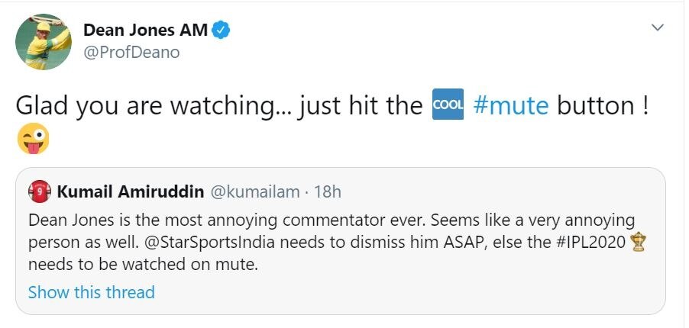
Task: Click the winking tongue-out emoji
Action: pos(32,140)
